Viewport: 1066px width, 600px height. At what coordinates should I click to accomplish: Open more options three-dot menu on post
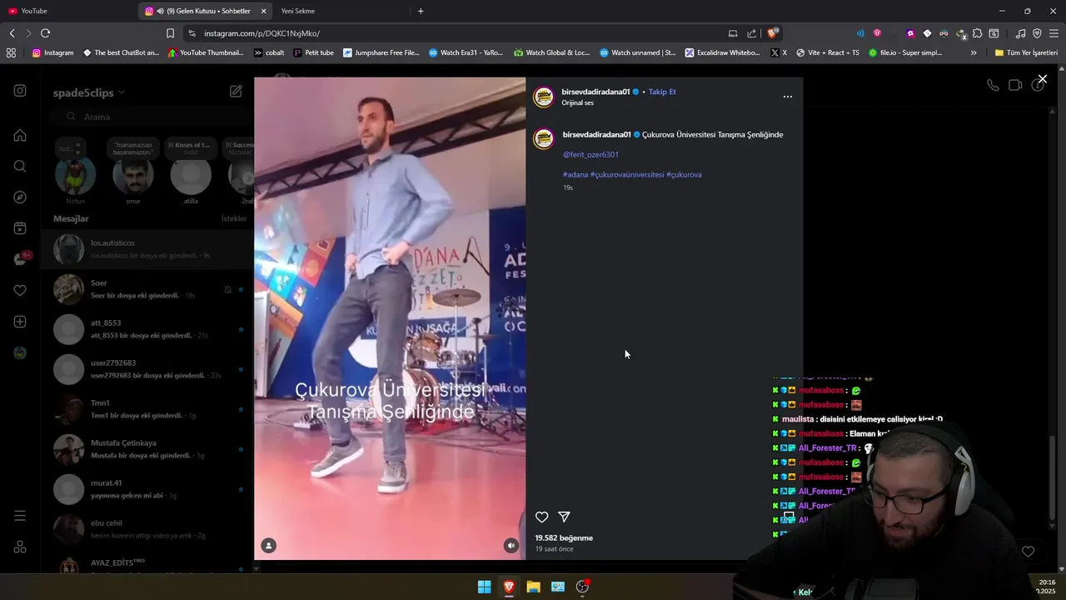coord(788,97)
